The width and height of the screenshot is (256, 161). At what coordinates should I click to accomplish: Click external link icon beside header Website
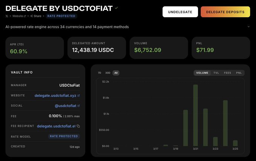pos(25,16)
